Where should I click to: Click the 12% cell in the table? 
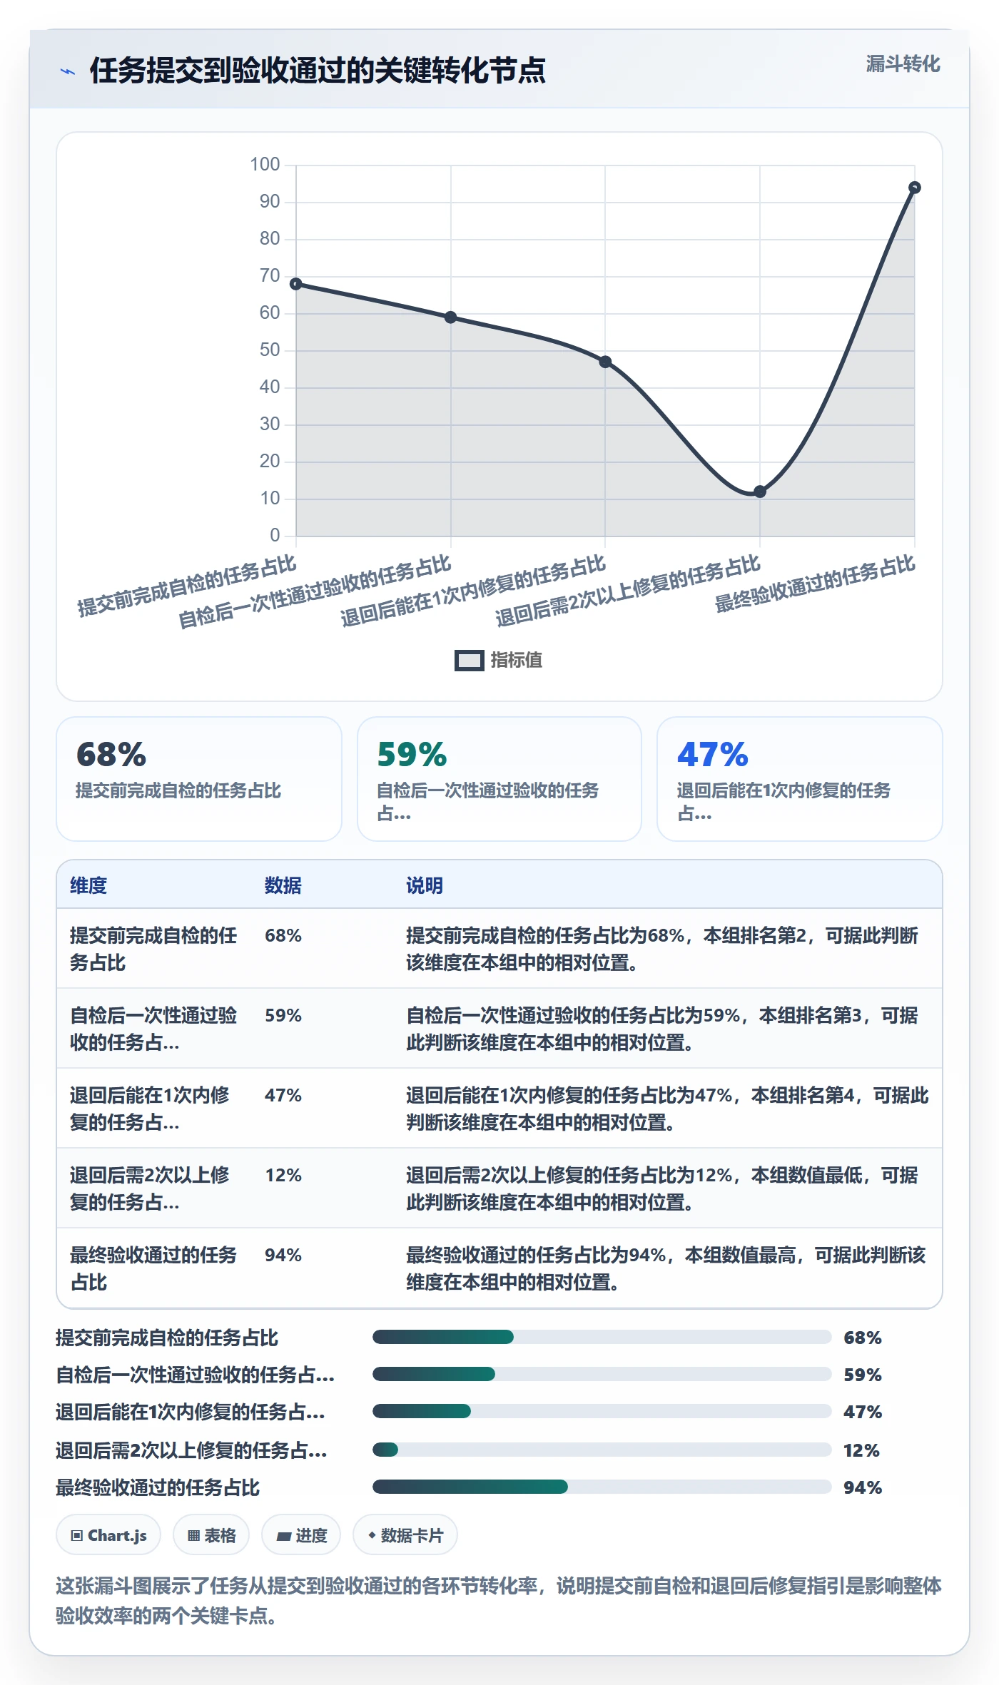[x=283, y=1176]
